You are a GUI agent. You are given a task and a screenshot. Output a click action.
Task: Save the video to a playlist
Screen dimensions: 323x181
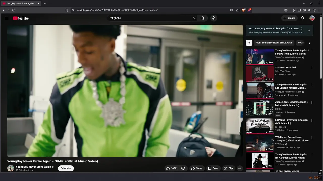[x=213, y=168]
